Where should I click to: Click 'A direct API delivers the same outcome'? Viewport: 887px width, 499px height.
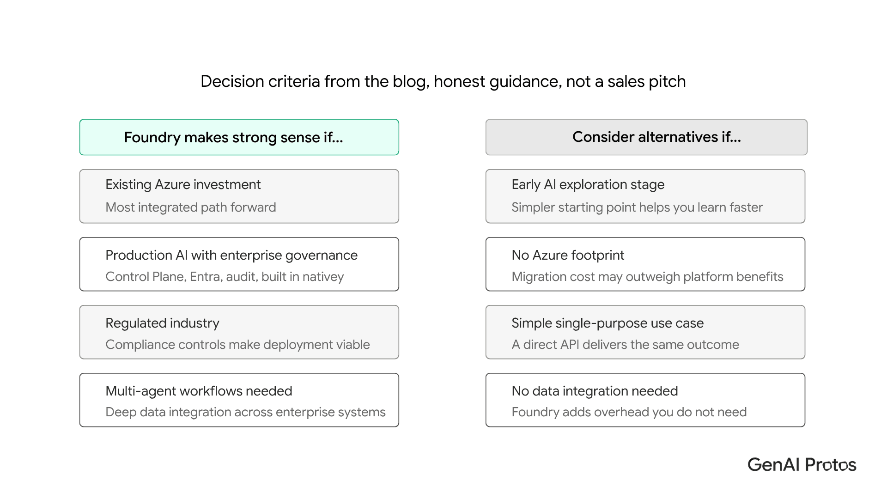[x=625, y=344]
